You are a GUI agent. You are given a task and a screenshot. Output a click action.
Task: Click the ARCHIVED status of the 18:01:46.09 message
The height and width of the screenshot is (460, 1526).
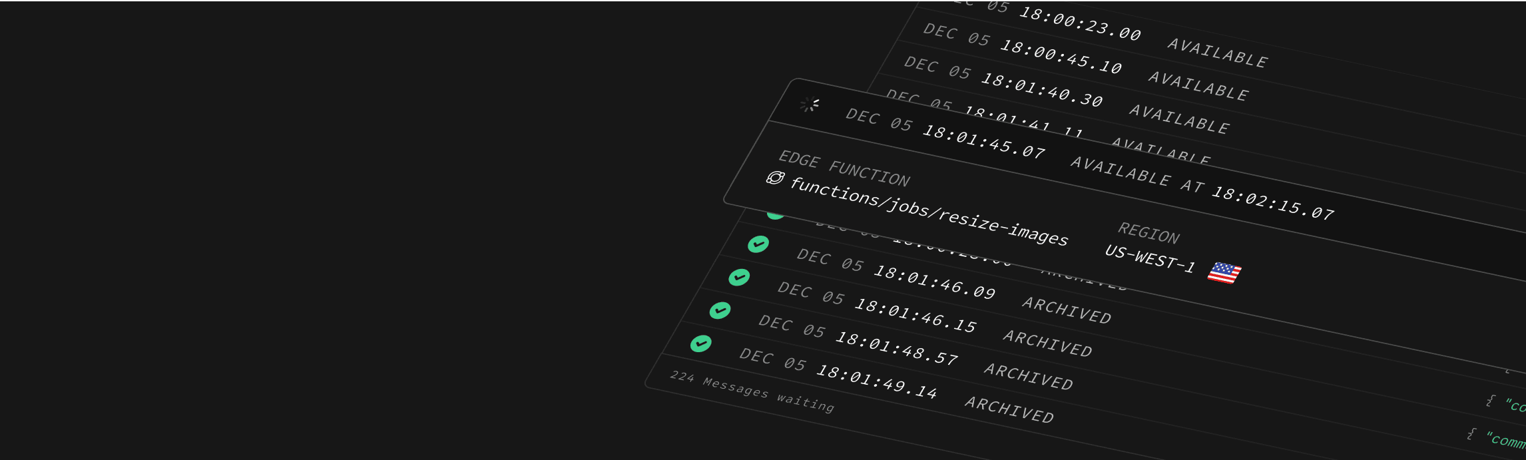[x=1067, y=310]
